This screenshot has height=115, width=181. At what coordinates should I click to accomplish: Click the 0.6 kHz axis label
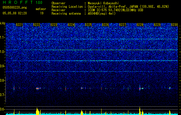pyautogui.click(x=3, y=109)
